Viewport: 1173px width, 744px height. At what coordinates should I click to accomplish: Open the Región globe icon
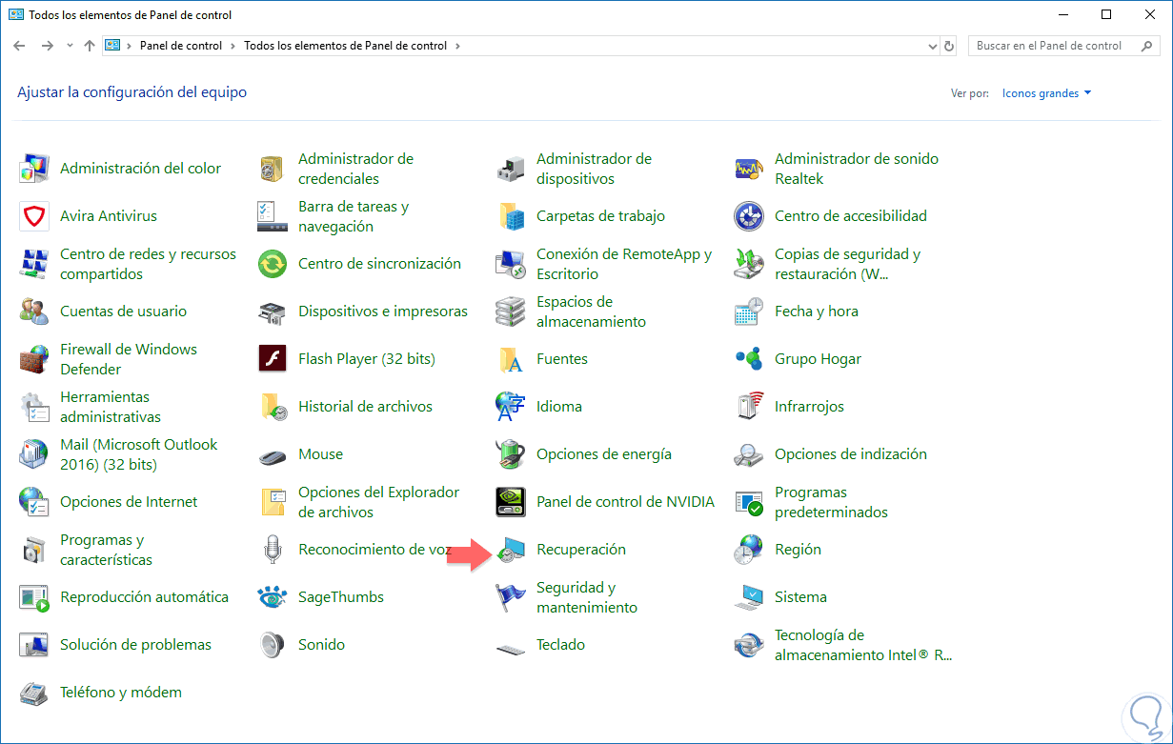pos(749,550)
